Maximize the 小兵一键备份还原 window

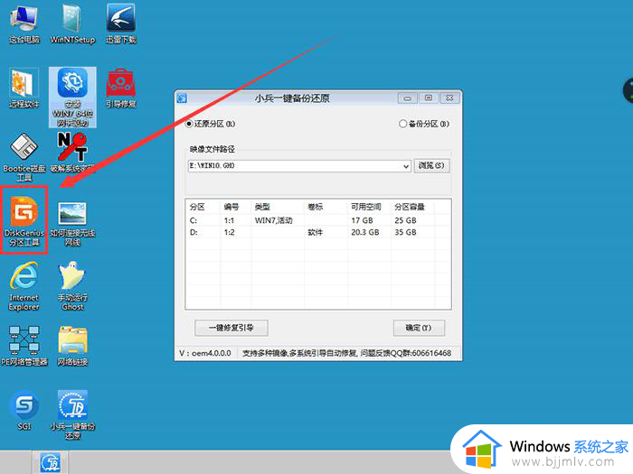429,98
